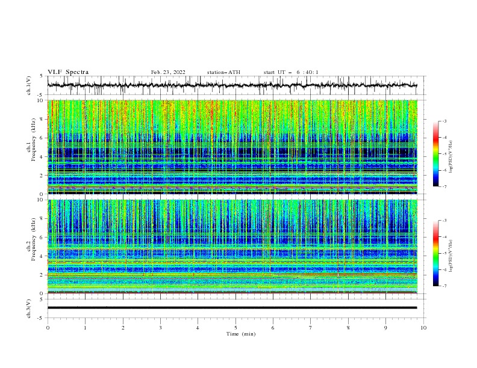Select the date "Feb. 23, 2022"
The height and width of the screenshot is (368, 477).
[x=168, y=72]
